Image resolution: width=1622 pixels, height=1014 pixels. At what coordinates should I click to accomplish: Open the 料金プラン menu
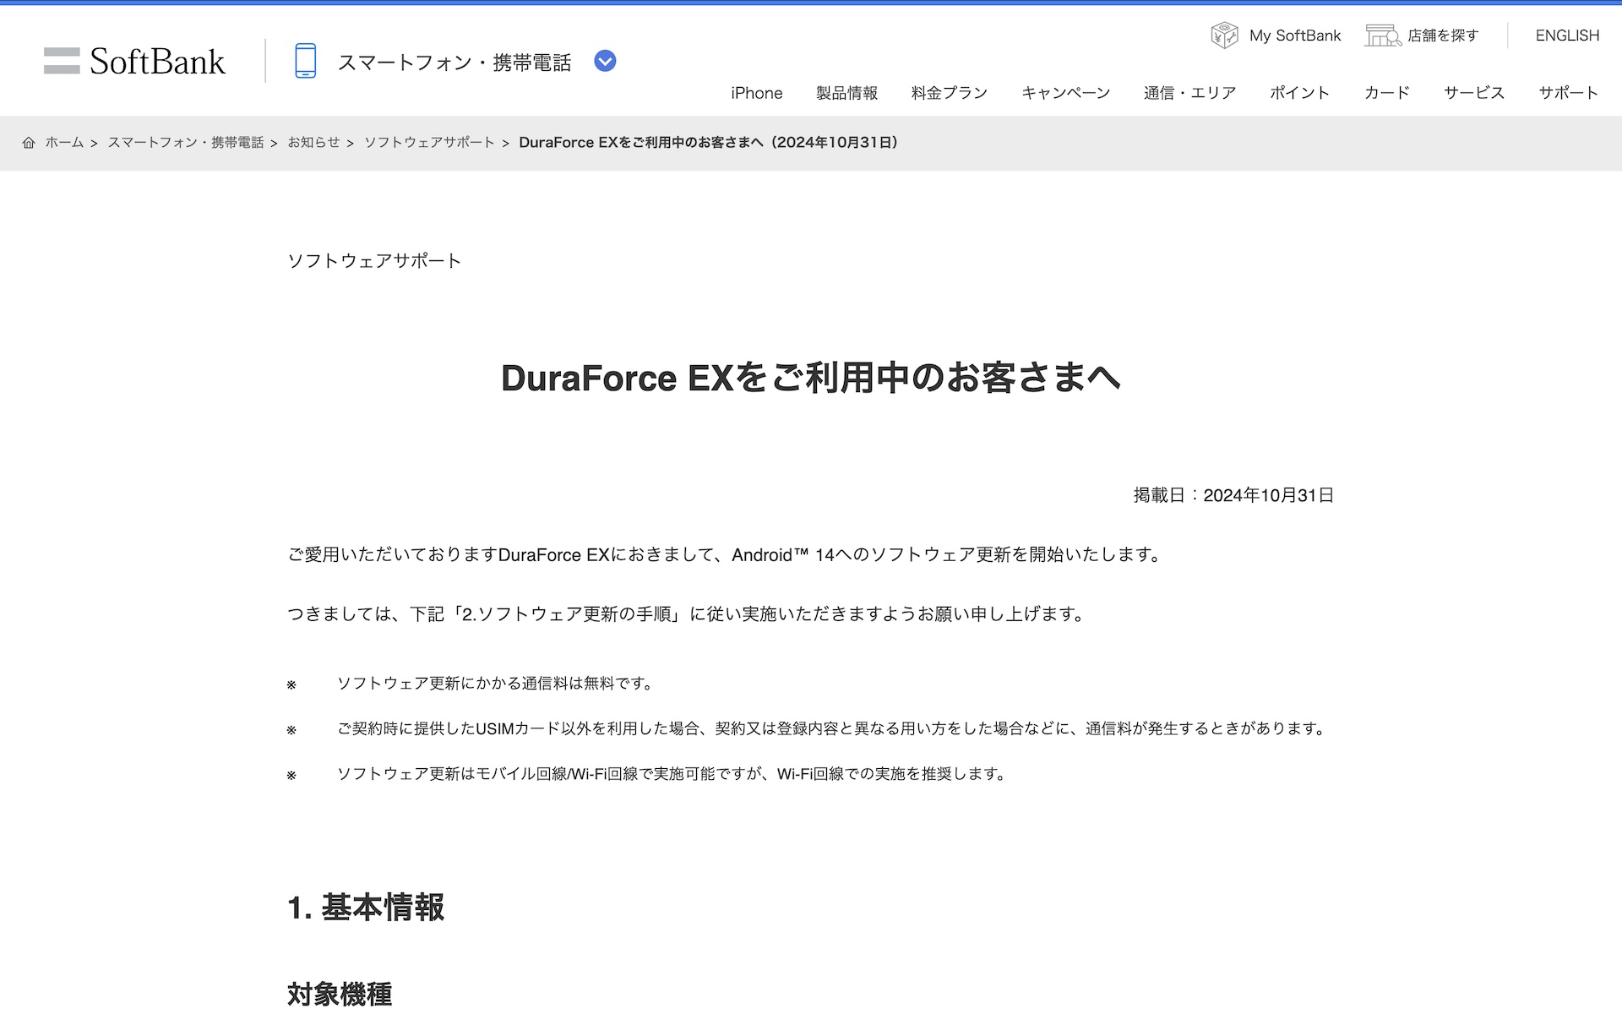(x=949, y=93)
